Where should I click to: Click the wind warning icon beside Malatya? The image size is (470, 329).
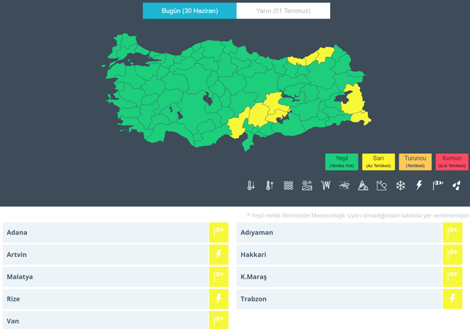(219, 277)
